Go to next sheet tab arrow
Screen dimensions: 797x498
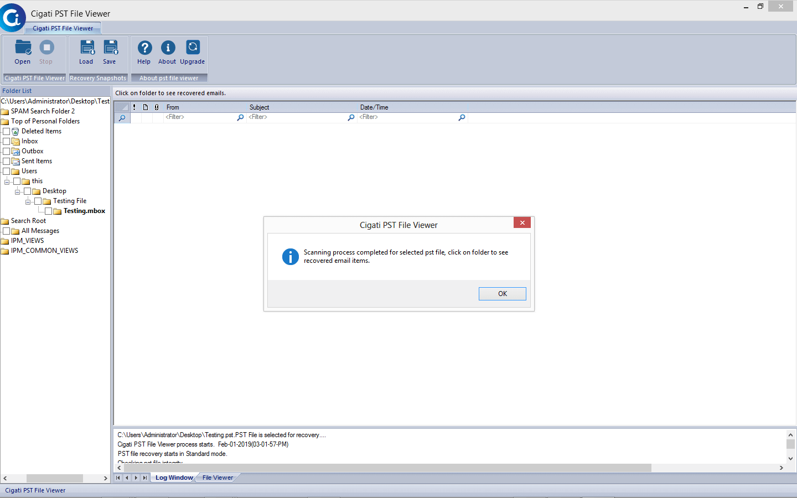coord(136,478)
